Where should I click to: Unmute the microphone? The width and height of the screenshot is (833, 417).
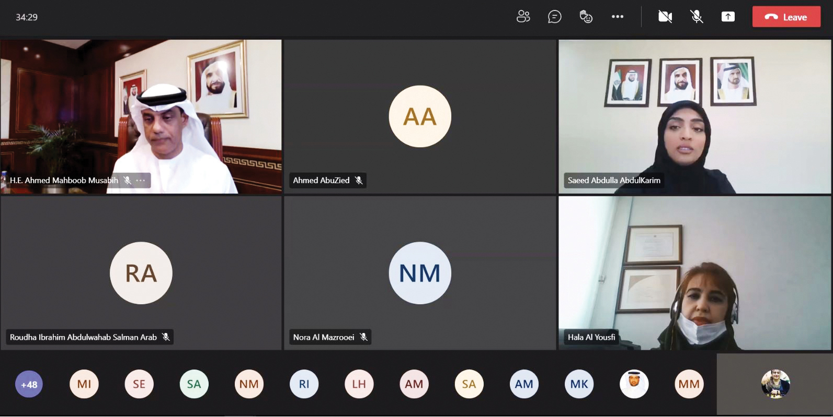point(697,17)
